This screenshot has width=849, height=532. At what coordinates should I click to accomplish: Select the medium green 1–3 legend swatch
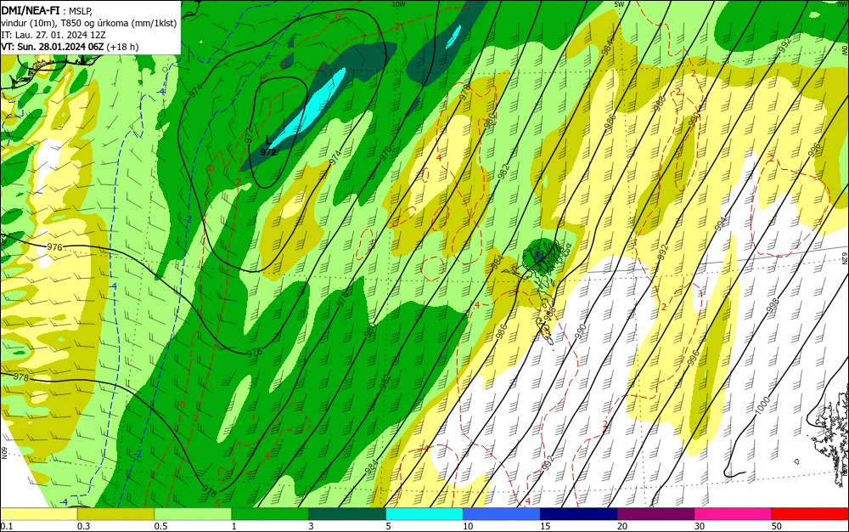click(x=270, y=514)
